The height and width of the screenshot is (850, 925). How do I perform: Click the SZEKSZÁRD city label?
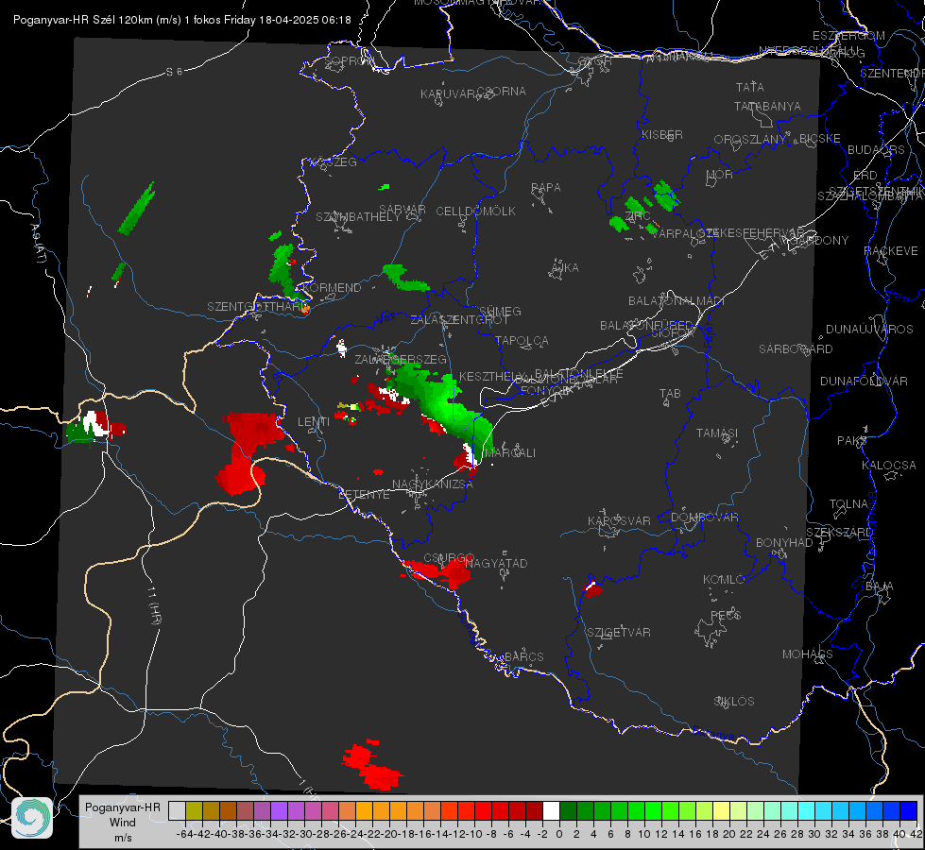tap(839, 533)
